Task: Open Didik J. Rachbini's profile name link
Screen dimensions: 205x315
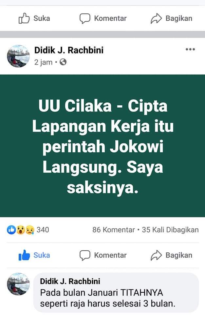Action: (x=69, y=50)
